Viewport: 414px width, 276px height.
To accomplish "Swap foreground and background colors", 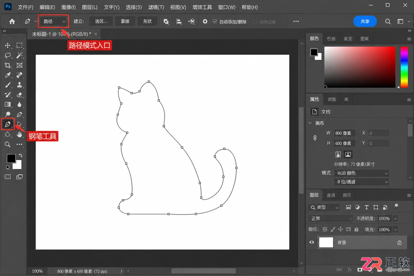I will pyautogui.click(x=21, y=155).
